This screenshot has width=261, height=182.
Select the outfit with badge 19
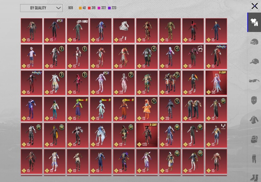[55, 135]
